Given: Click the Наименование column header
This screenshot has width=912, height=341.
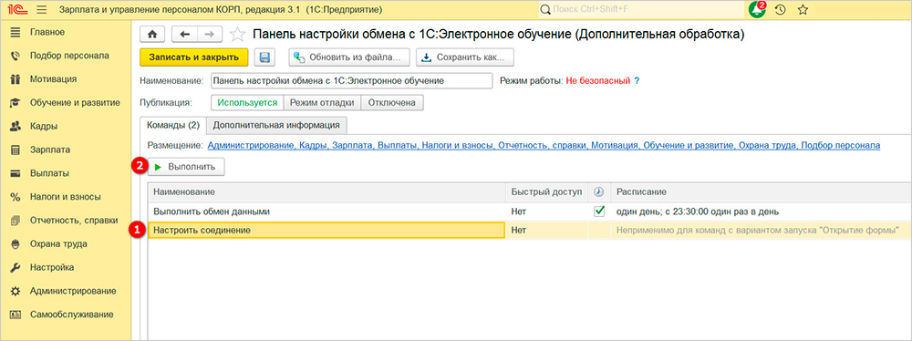Looking at the screenshot, I should (327, 191).
